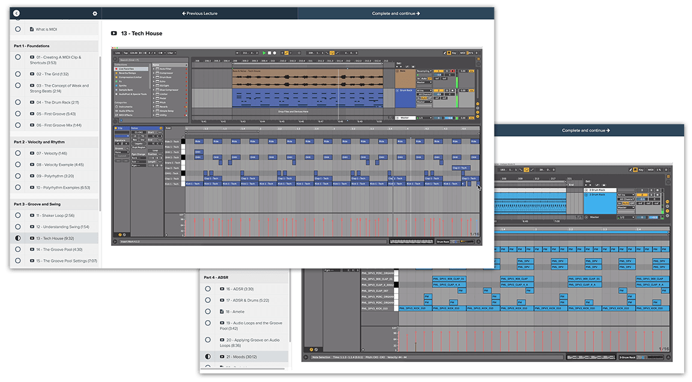Click the Dupl.Region button
692x382 pixels.
tap(139, 147)
